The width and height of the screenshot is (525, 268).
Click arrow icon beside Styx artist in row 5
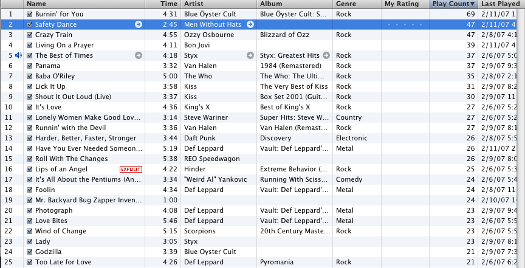click(x=250, y=56)
